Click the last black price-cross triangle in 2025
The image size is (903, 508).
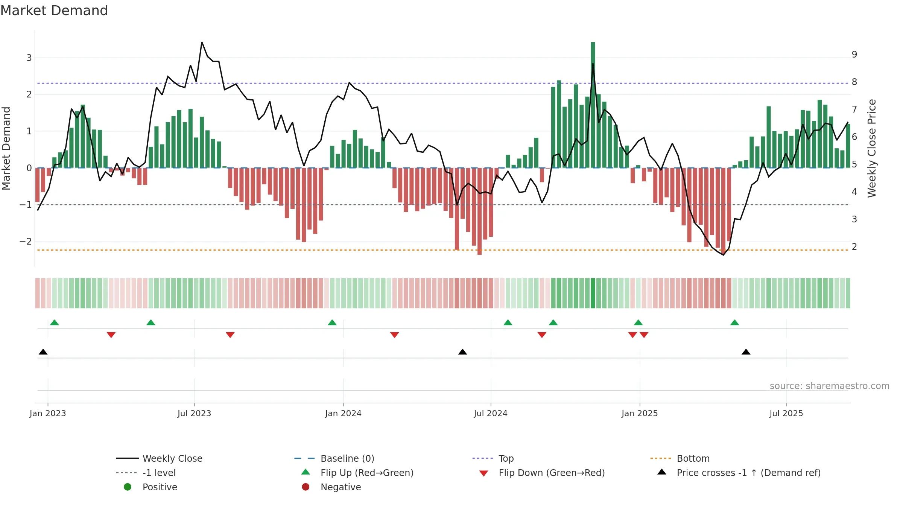[x=746, y=352]
